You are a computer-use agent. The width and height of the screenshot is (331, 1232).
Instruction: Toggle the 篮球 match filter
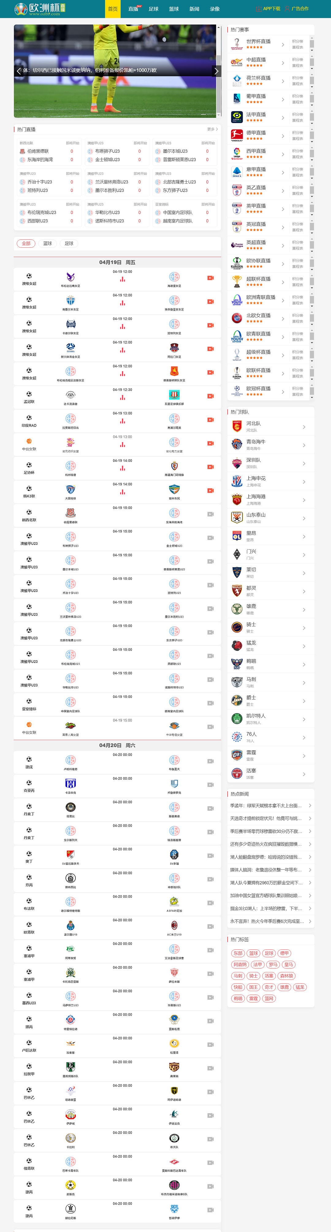pos(48,243)
